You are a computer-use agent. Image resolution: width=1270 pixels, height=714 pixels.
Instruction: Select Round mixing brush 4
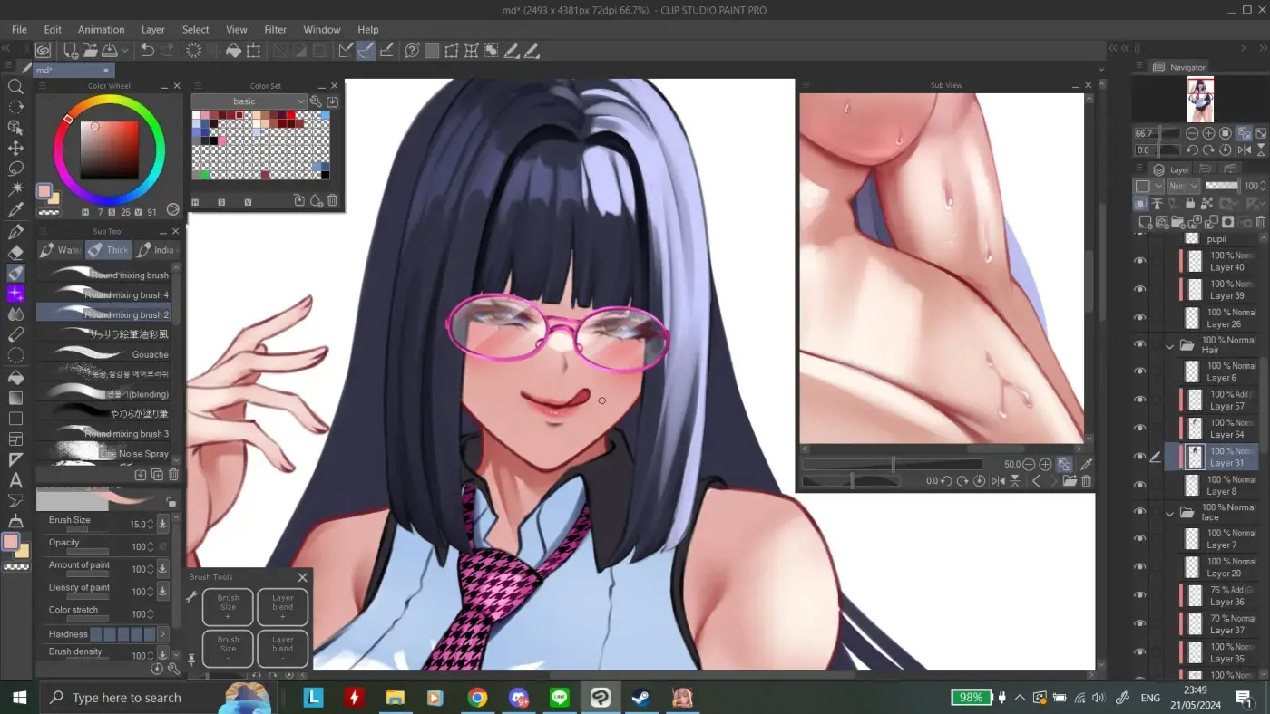coord(103,294)
